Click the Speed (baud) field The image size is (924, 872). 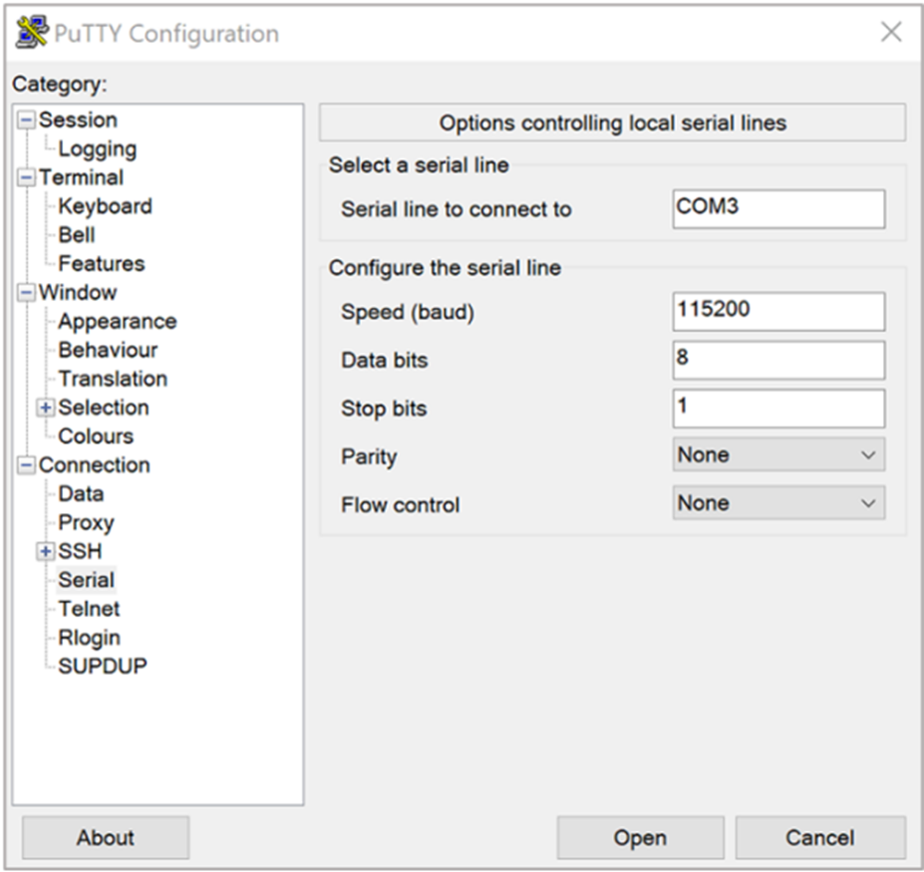tap(778, 312)
